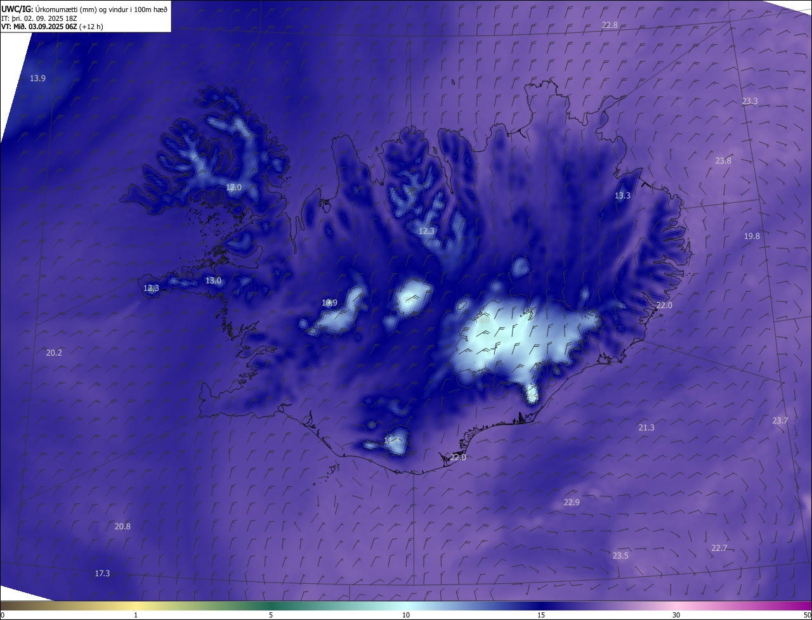812x620 pixels.
Task: Click the 21.3 value label
Action: (x=646, y=427)
